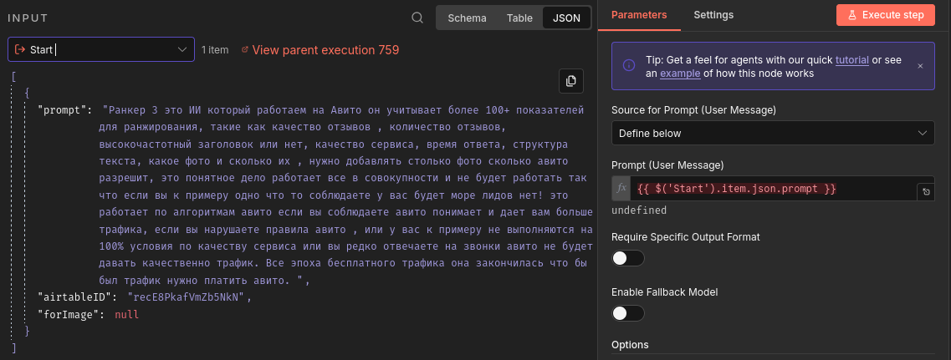
Task: Switch to the Table view tab
Action: pyautogui.click(x=519, y=18)
